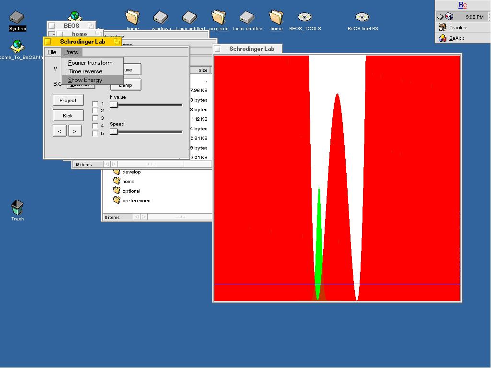491x368 pixels.
Task: Enable checkbox 5 in Schrodinger Lab
Action: (95, 134)
